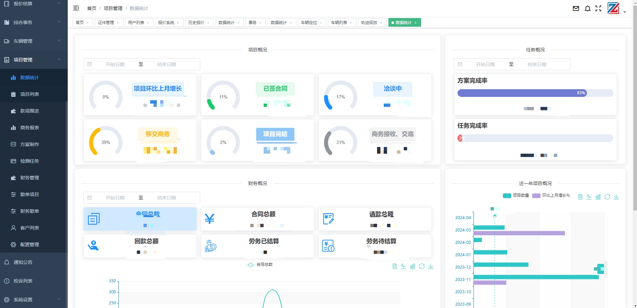Open 财务管理 in the sidebar
Image resolution: width=637 pixels, height=308 pixels.
(x=34, y=178)
